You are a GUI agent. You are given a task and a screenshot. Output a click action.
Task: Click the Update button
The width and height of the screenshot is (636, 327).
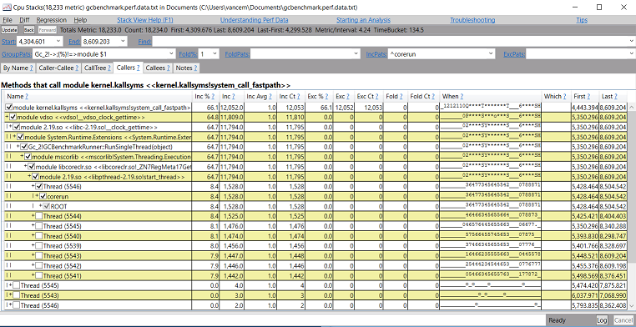point(9,30)
